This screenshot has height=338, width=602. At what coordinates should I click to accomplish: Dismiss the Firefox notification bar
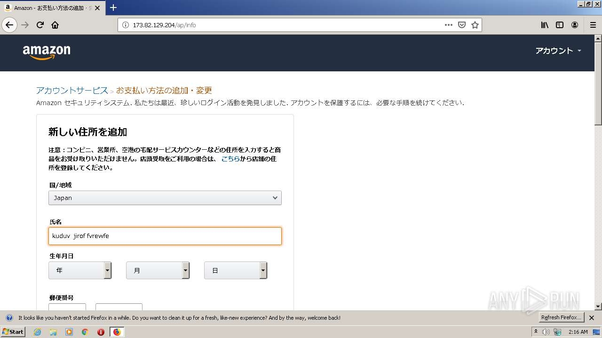click(592, 318)
